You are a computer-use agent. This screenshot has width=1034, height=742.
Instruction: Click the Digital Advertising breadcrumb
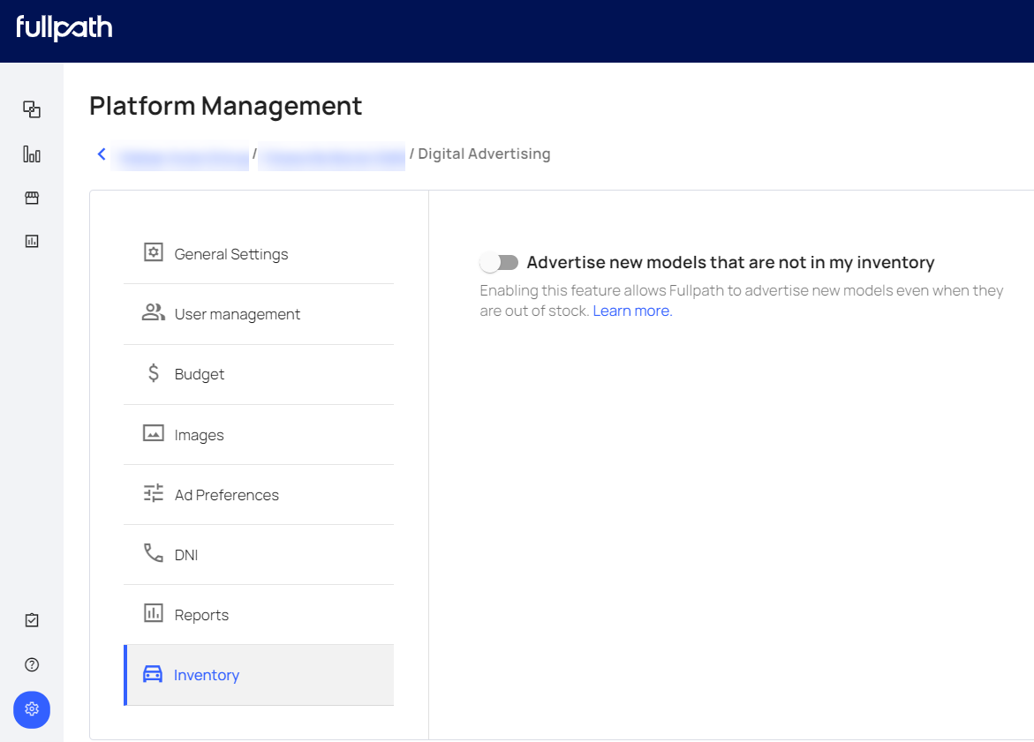(x=484, y=154)
